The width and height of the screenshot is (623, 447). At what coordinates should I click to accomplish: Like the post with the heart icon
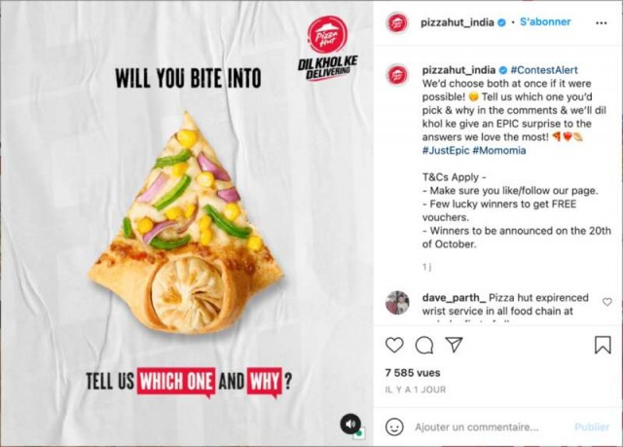[x=394, y=345]
